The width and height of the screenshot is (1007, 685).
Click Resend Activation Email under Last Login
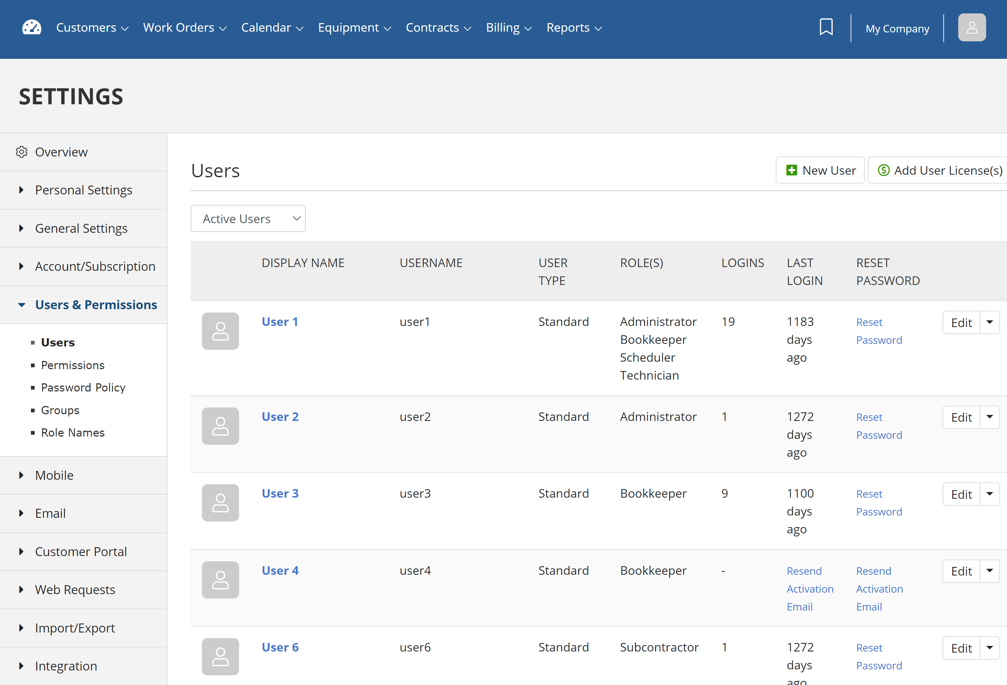pyautogui.click(x=810, y=589)
